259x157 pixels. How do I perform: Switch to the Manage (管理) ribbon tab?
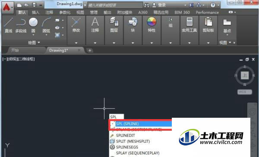point(94,13)
